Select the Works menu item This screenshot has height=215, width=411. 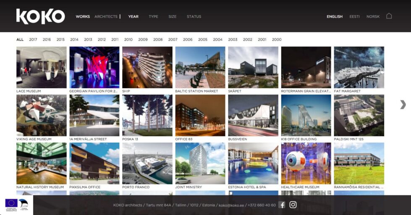83,17
